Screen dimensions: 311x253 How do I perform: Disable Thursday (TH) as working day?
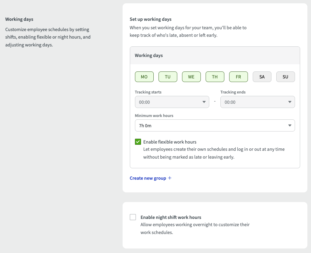(x=215, y=77)
